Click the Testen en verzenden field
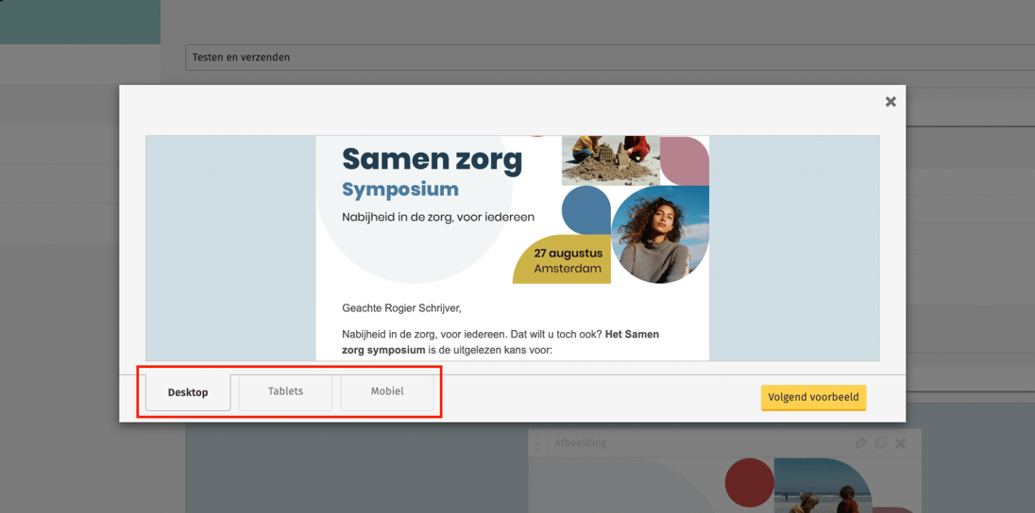Screen dimensions: 1035x513 click(610, 58)
